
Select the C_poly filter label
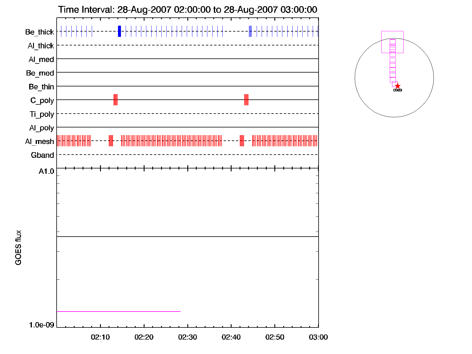click(42, 101)
